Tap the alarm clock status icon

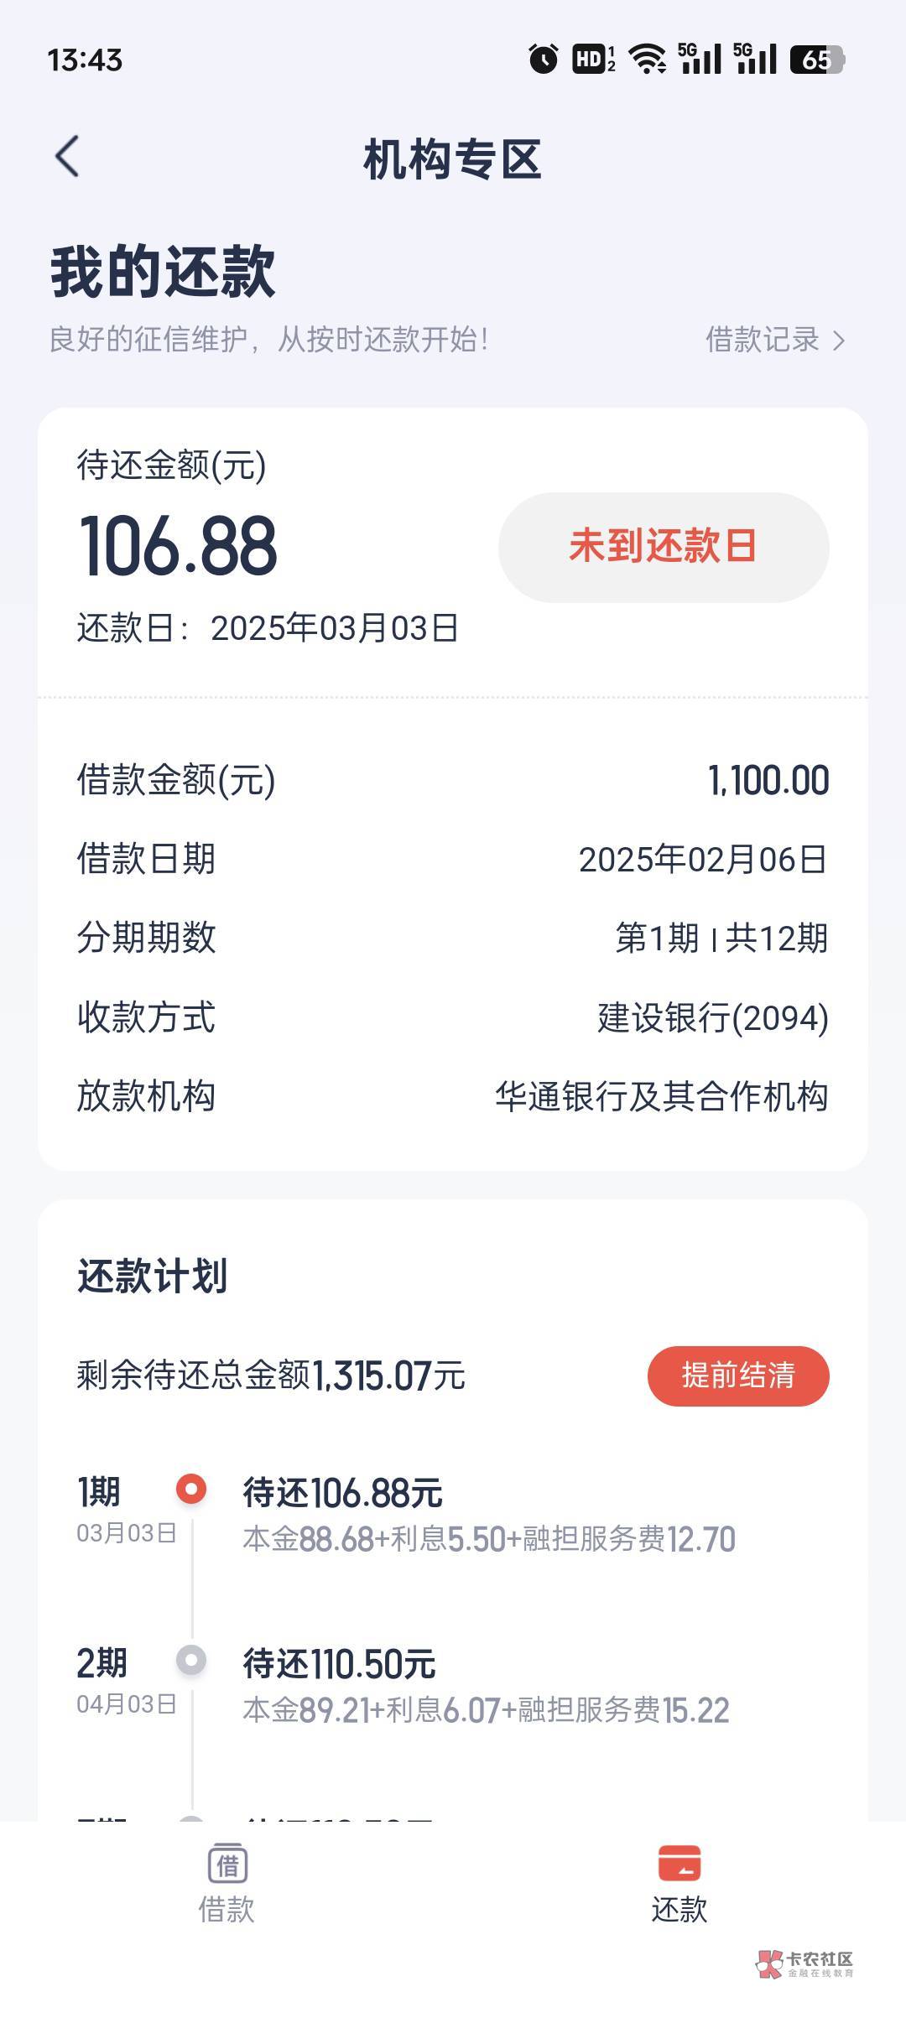[x=543, y=59]
